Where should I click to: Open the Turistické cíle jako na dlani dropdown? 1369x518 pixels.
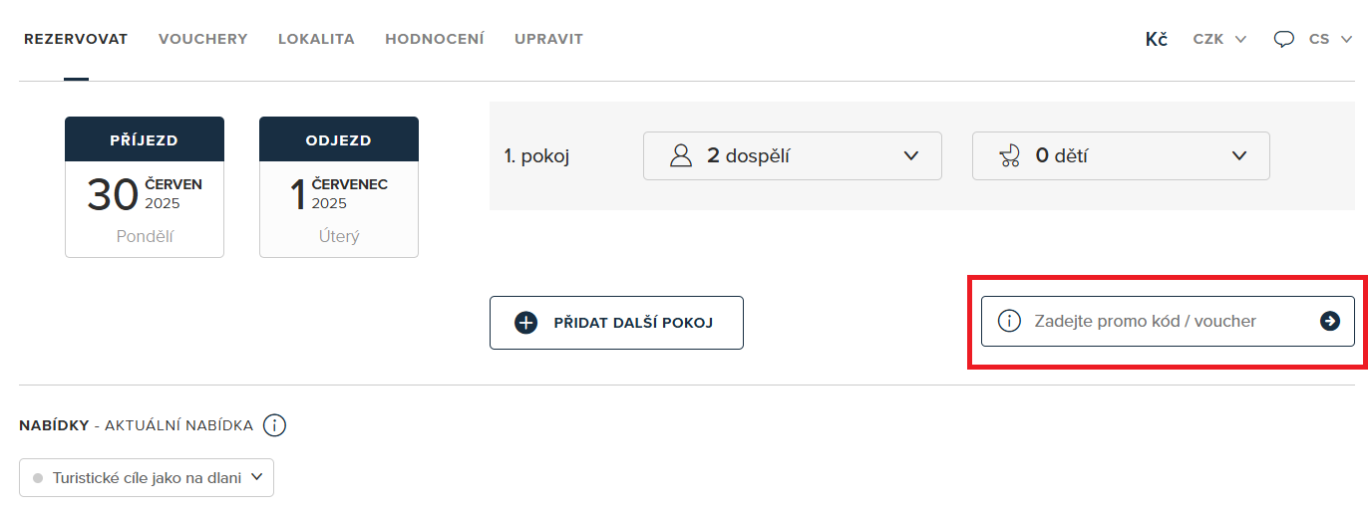point(147,478)
